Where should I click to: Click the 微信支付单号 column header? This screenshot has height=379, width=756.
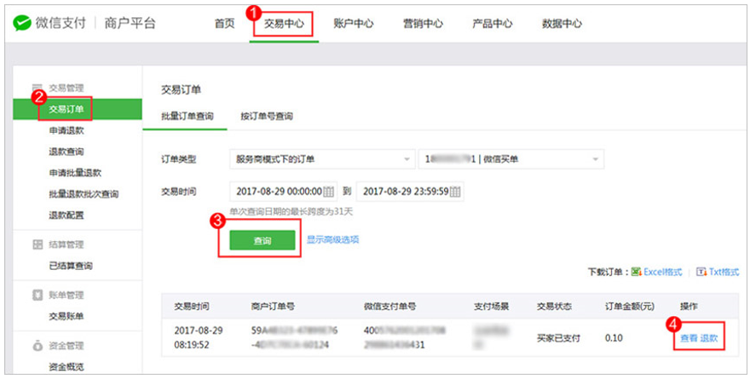(x=390, y=307)
